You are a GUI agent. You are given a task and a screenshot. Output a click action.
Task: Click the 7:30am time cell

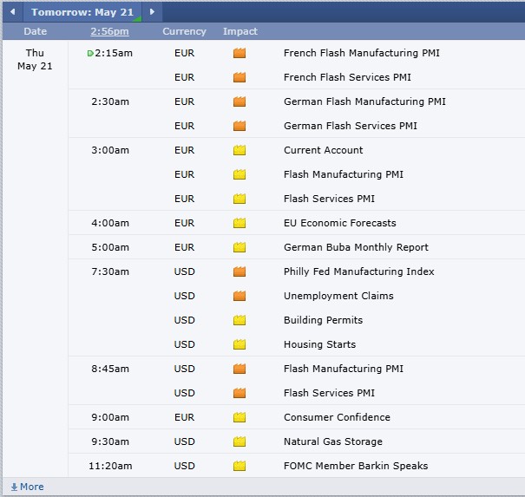pos(110,271)
